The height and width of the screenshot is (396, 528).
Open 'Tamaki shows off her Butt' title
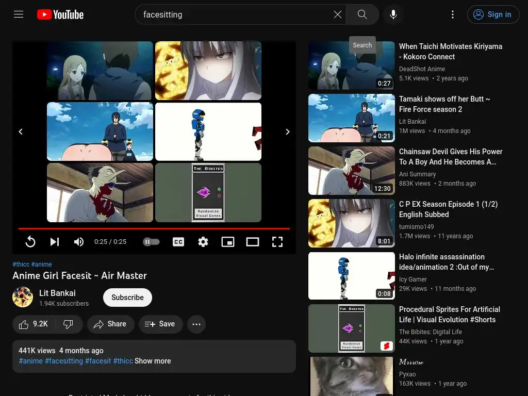click(444, 104)
